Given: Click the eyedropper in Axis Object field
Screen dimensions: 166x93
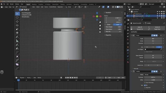Looking at the screenshot, I should pos(161,49).
